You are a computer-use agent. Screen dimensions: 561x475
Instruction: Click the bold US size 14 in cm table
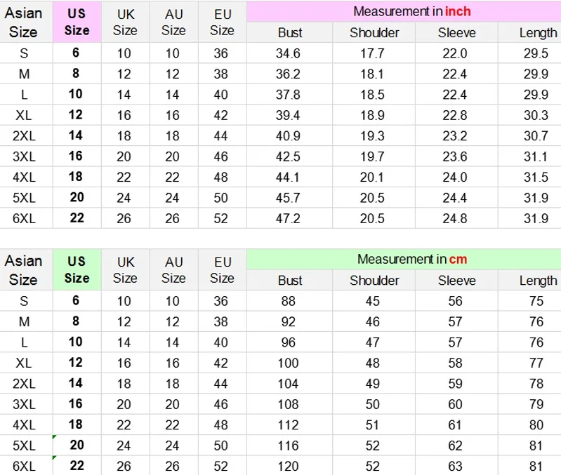pos(77,383)
